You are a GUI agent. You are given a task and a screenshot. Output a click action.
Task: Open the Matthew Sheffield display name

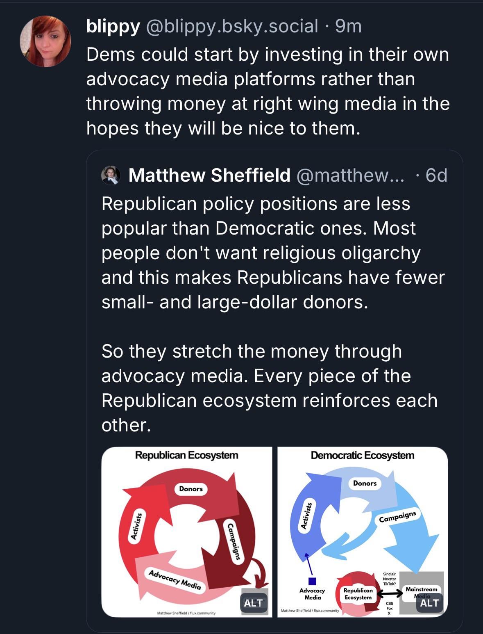[209, 176]
